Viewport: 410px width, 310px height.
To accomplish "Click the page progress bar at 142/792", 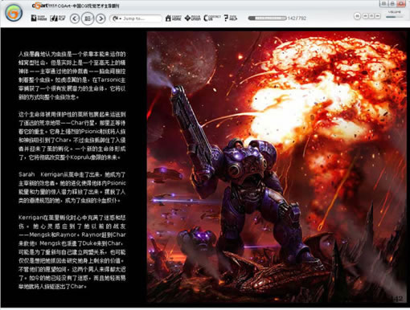I will point(267,18).
